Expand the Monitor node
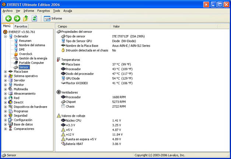Viewport: 231px width, 159px height. (5, 85)
